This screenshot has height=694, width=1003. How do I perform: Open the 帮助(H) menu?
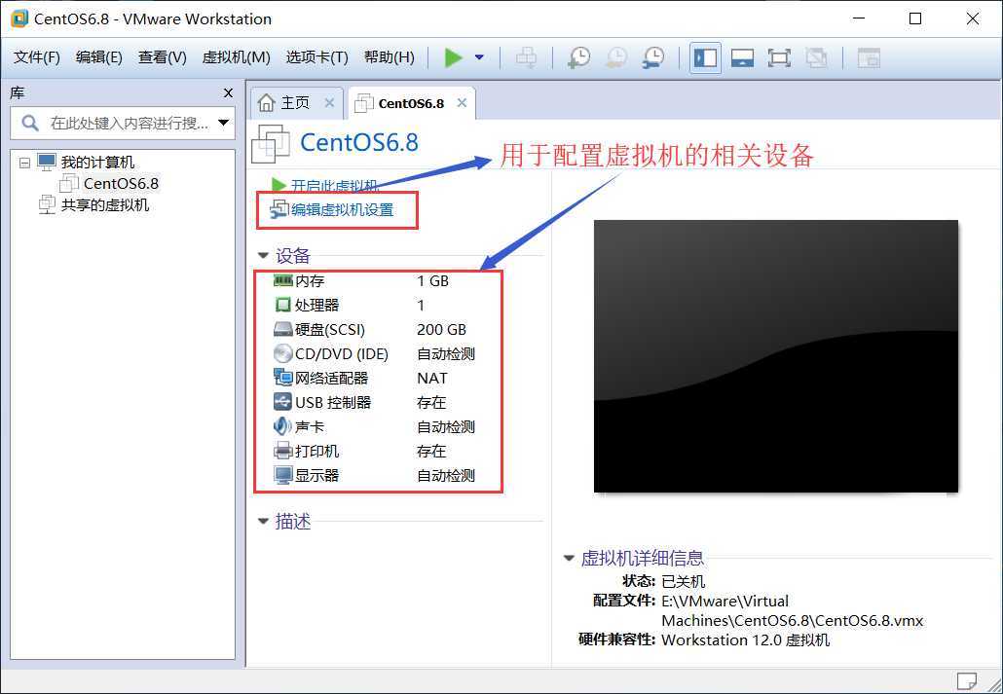[389, 57]
